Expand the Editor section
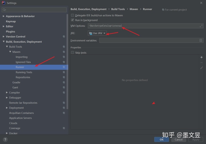Viewport: 206px width, 144px height. point(3,26)
